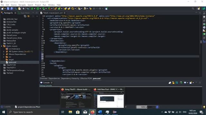The image size is (206, 115).
Task: Select the MedusaTest project
Action: click(11, 41)
